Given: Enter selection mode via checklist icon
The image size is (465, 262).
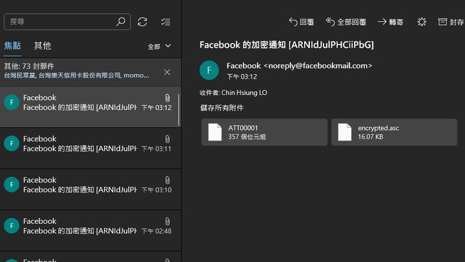Looking at the screenshot, I should coord(165,22).
